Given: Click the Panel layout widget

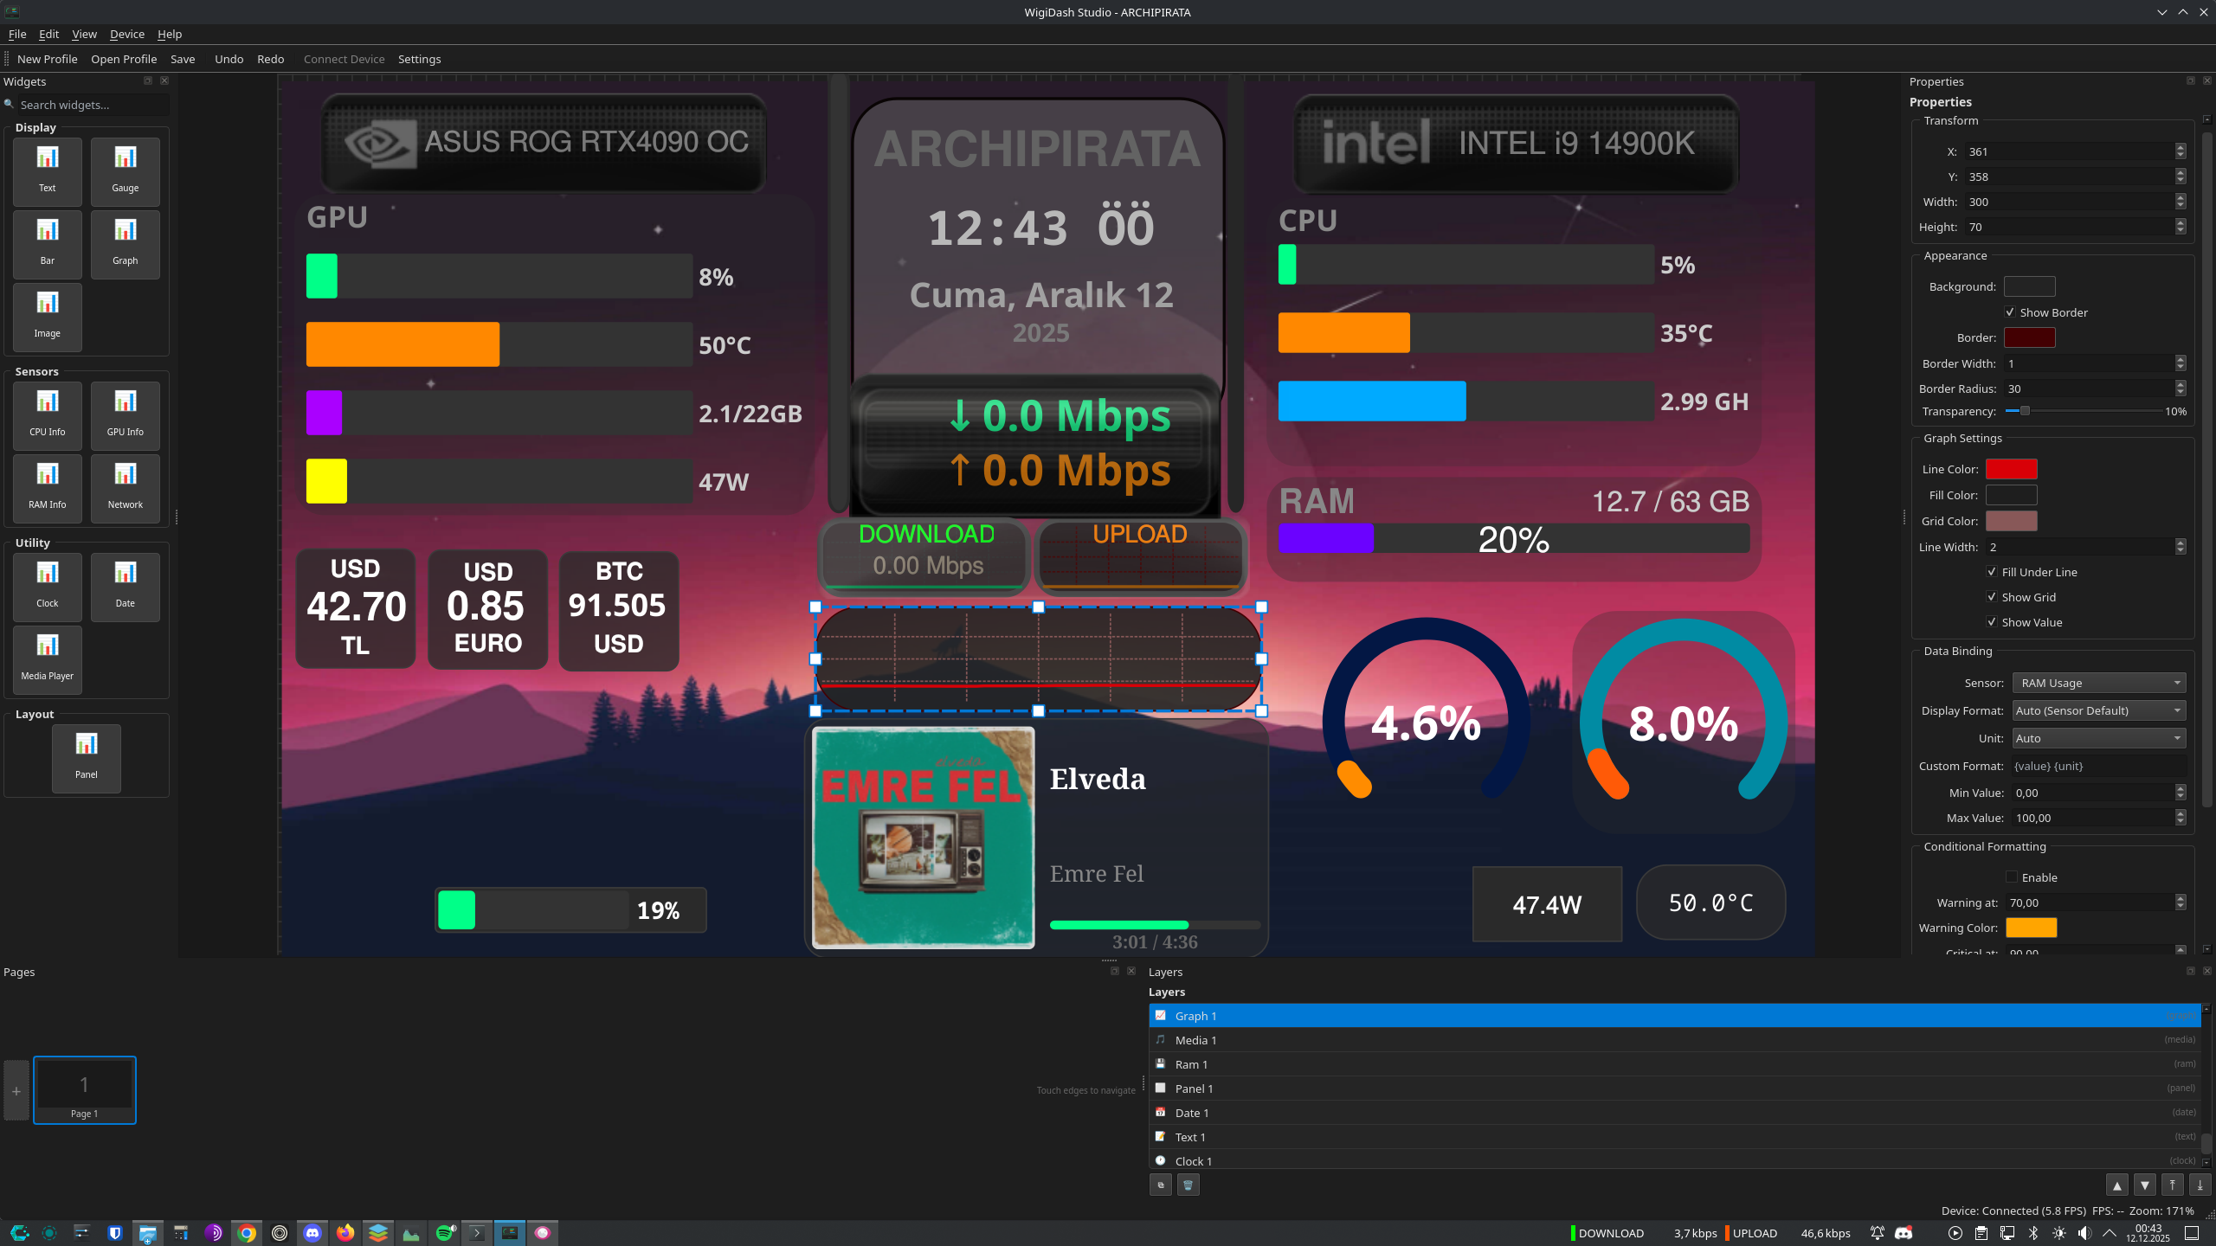Looking at the screenshot, I should coord(86,757).
